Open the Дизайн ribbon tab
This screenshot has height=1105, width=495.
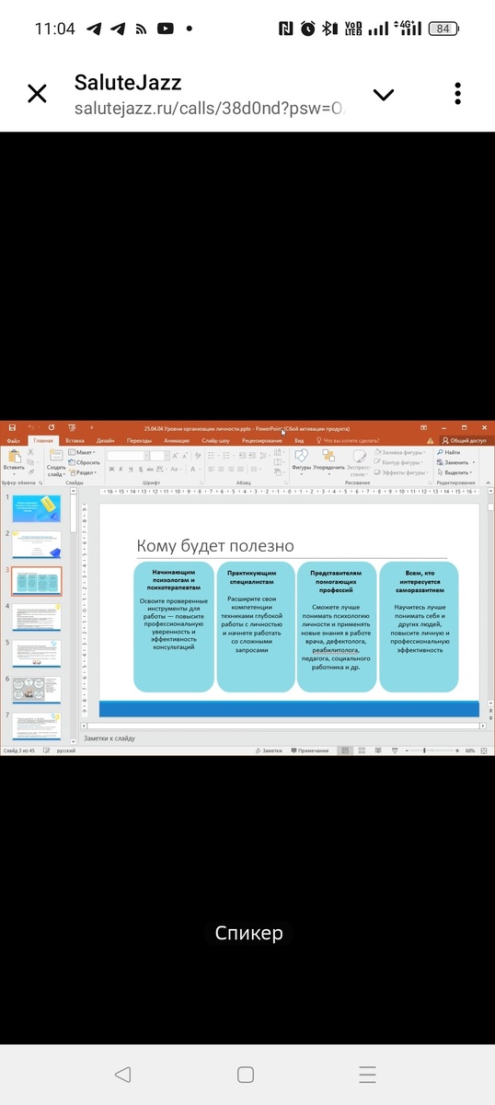[106, 441]
